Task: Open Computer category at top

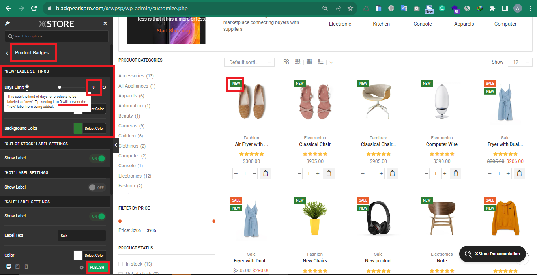Action: pos(505,24)
